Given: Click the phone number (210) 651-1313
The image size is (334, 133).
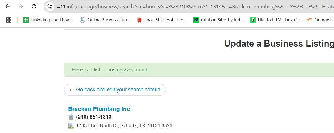Looking at the screenshot, I should (x=94, y=117).
